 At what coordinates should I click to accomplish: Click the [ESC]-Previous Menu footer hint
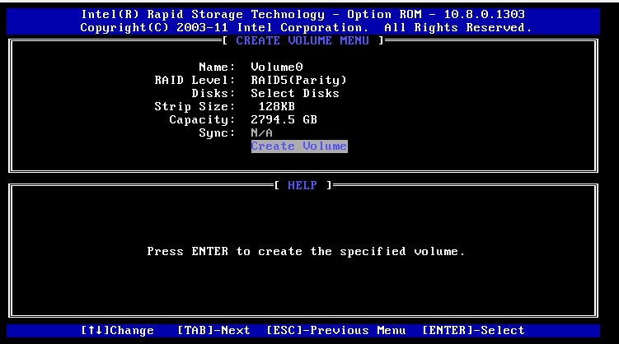336,330
